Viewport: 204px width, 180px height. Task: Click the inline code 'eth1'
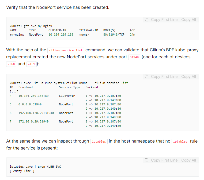click(x=32, y=64)
